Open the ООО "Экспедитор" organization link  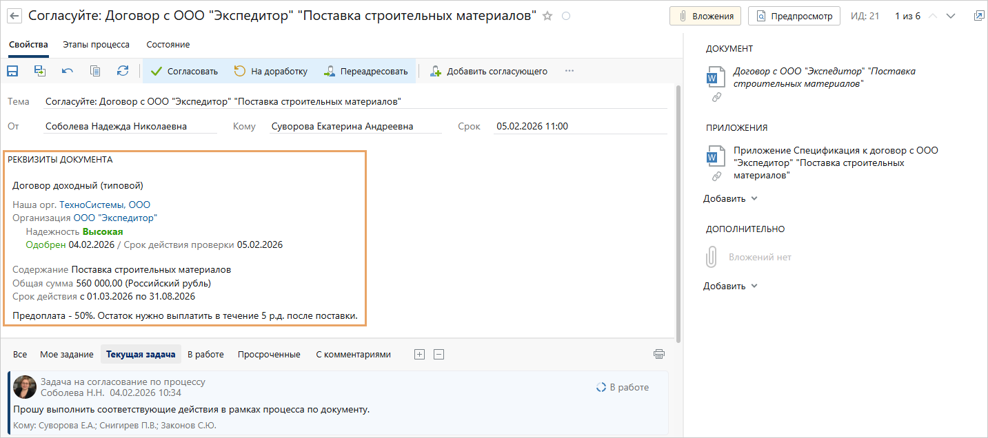[x=115, y=218]
